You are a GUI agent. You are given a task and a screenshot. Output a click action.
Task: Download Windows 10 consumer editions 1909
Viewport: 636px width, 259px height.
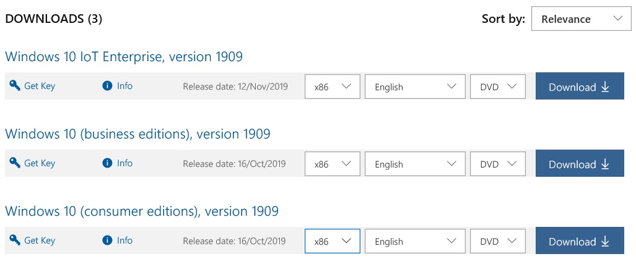click(x=580, y=241)
